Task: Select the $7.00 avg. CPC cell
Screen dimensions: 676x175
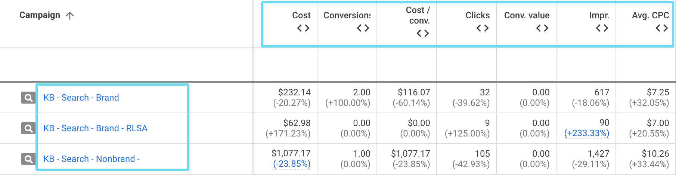Action: (x=658, y=123)
